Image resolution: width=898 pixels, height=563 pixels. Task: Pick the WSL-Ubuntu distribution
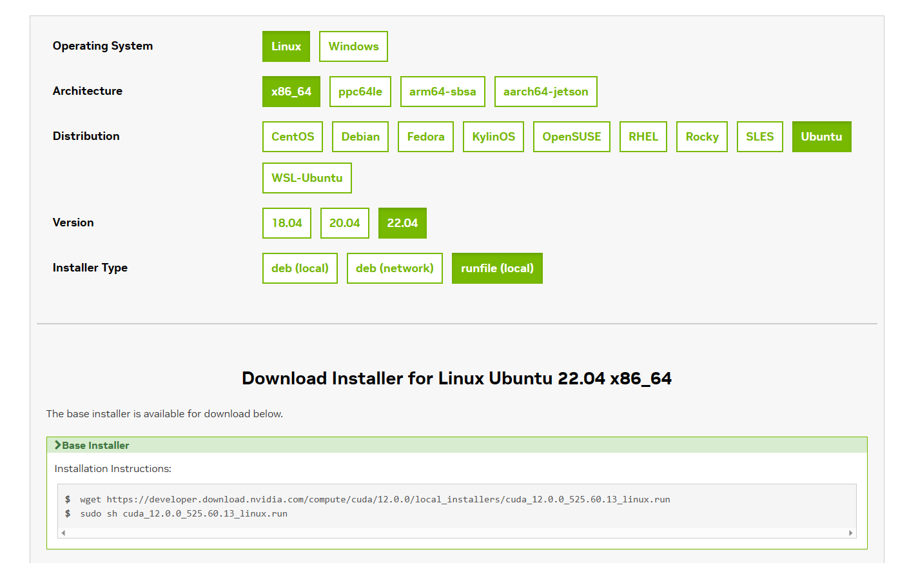tap(307, 178)
